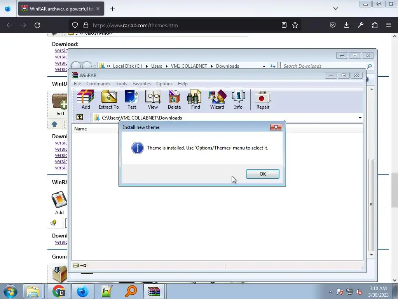Click the Add archive toolbar icon in WinRAR
The image size is (398, 299).
click(x=86, y=99)
